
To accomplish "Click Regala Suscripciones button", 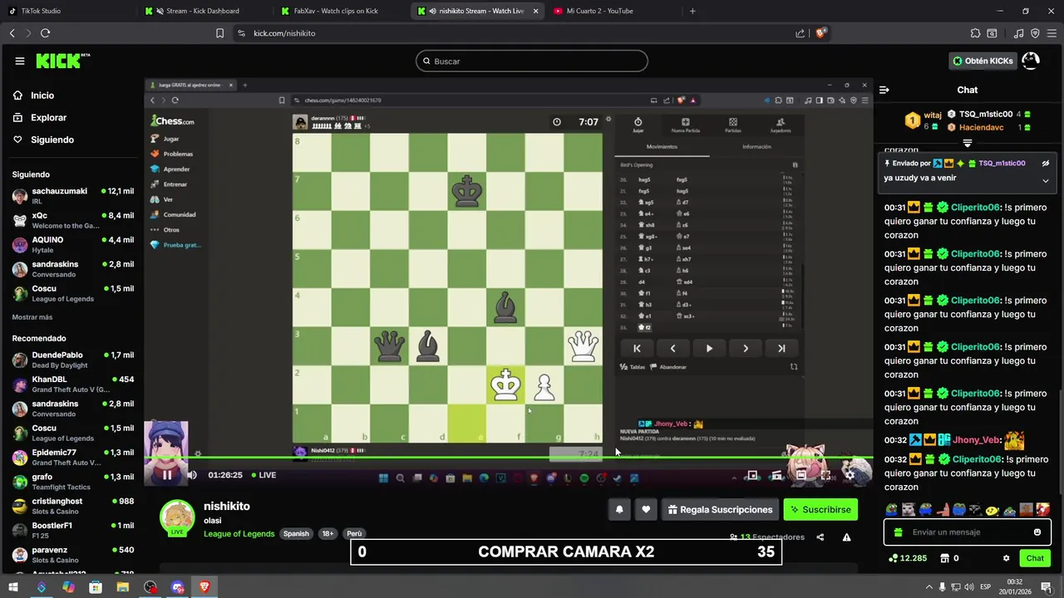I will (x=720, y=510).
